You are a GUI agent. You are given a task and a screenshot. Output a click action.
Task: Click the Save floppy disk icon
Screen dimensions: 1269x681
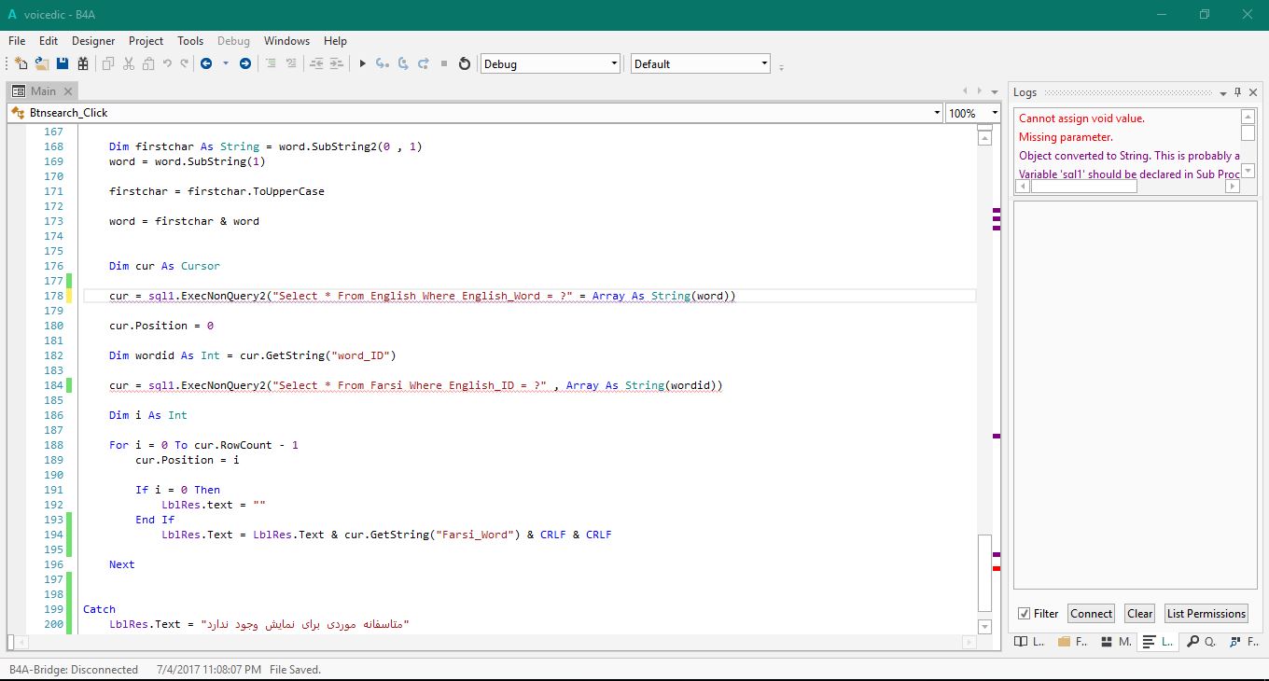point(63,63)
